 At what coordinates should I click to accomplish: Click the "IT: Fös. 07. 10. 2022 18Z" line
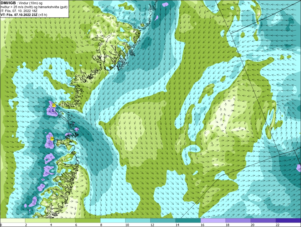coord(19,11)
